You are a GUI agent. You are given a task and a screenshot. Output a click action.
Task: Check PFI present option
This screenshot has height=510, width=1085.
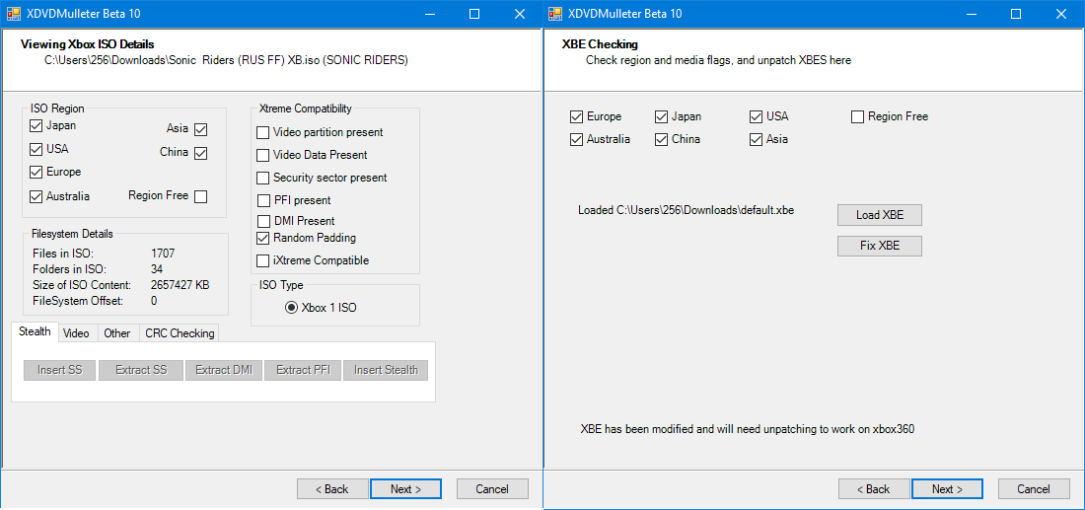263,200
